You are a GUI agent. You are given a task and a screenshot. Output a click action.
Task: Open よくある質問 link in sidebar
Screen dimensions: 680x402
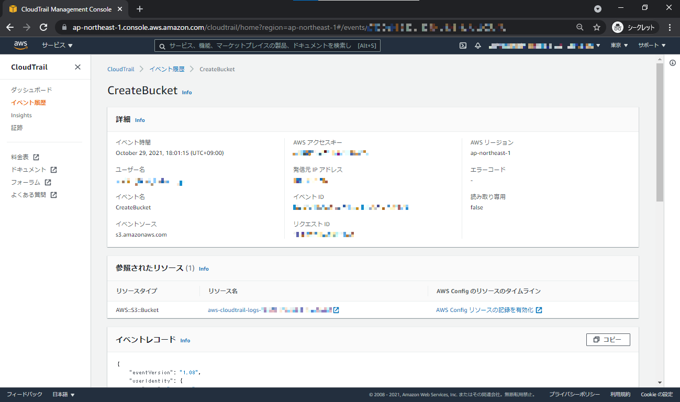point(29,195)
